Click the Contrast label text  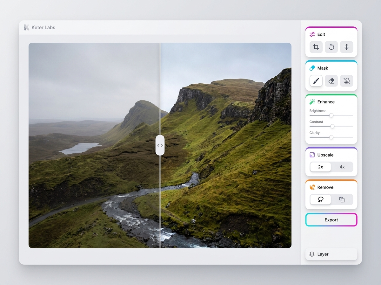click(x=316, y=122)
